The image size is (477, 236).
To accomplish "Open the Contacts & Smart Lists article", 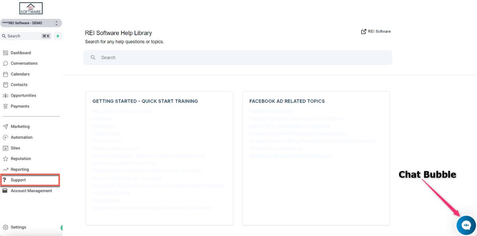I will pos(116,148).
